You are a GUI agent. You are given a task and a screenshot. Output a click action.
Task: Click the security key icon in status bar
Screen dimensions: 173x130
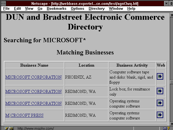click(x=9, y=128)
